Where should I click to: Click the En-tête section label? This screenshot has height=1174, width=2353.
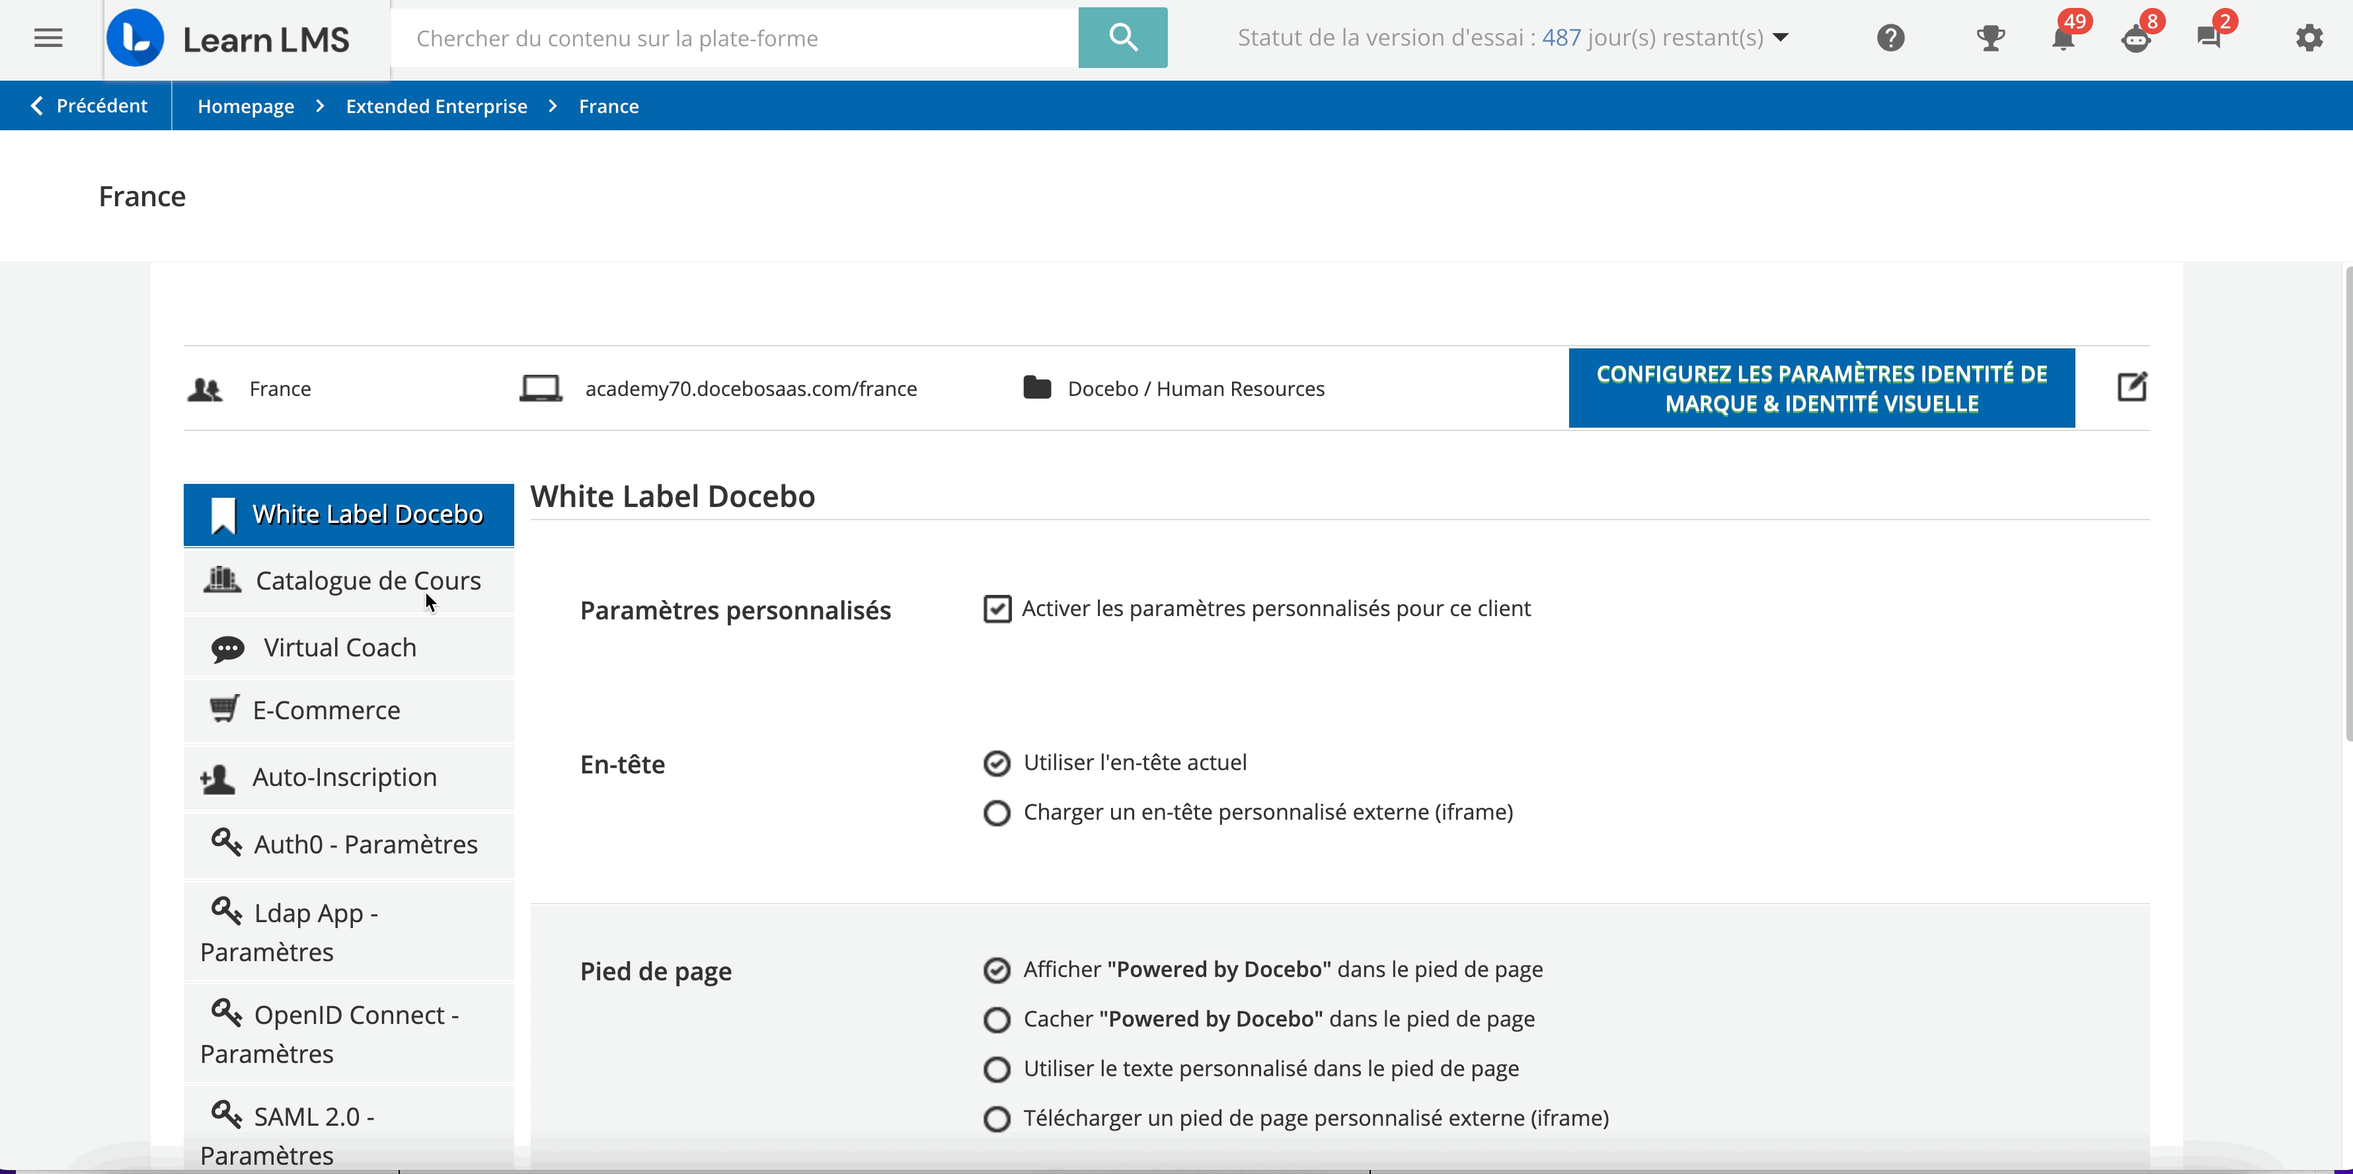(x=622, y=763)
